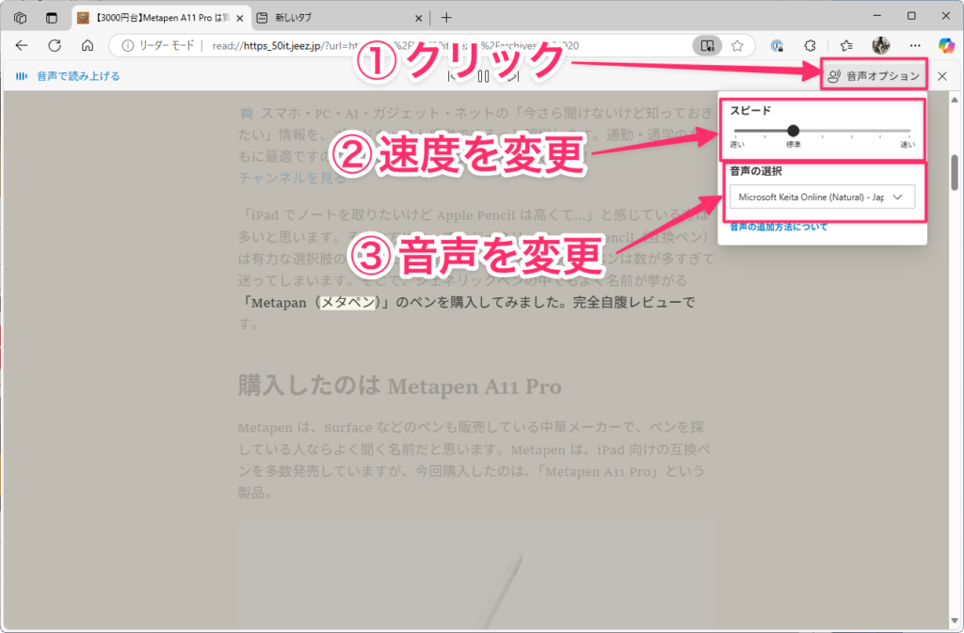Screen dimensions: 964x633
Task: Go back with the back arrow
Action: click(22, 45)
